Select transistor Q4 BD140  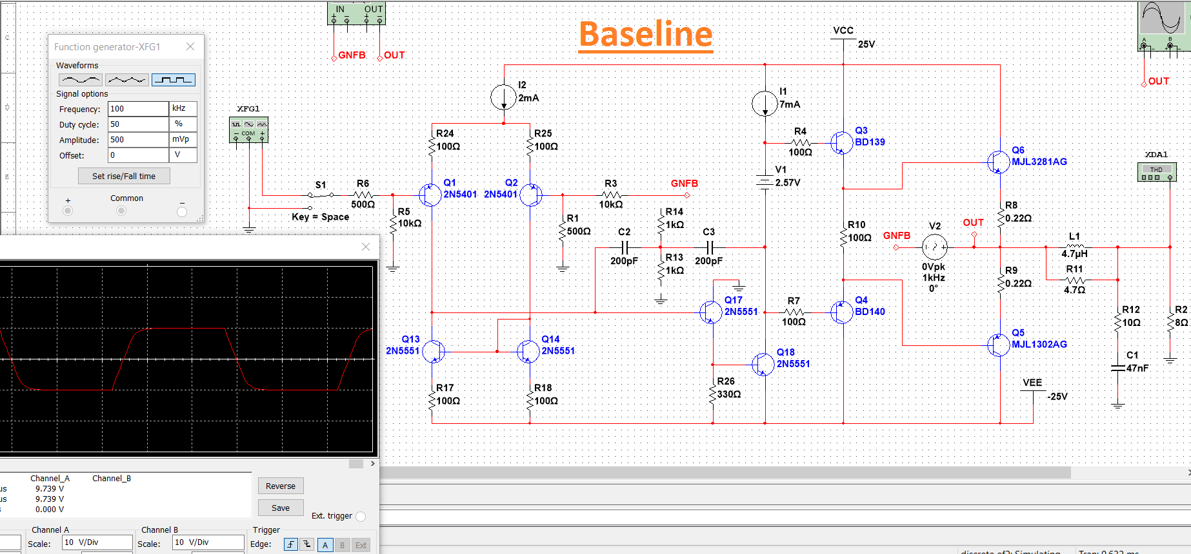pos(841,312)
